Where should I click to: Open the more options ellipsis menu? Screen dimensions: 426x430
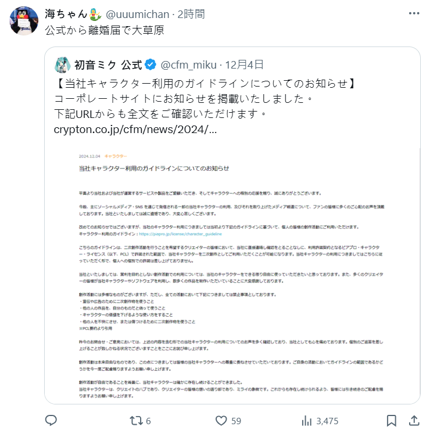tap(414, 13)
